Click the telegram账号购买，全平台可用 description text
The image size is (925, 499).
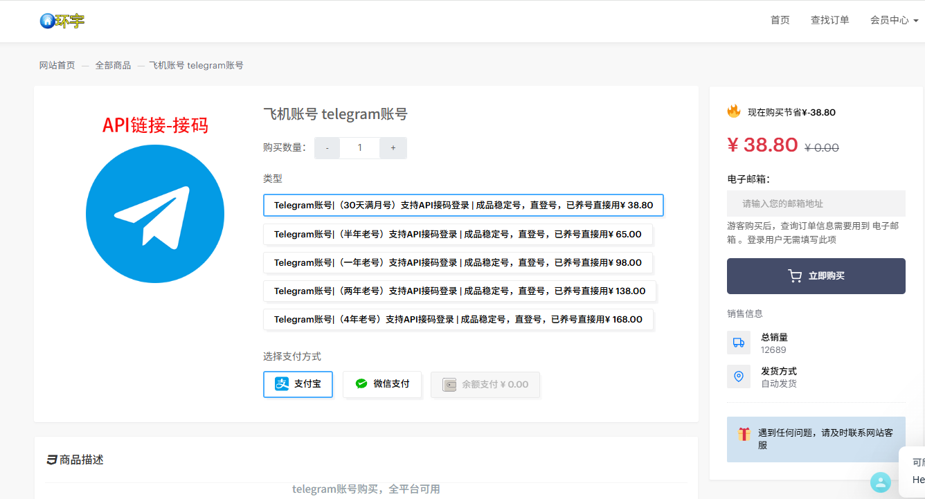pos(366,489)
